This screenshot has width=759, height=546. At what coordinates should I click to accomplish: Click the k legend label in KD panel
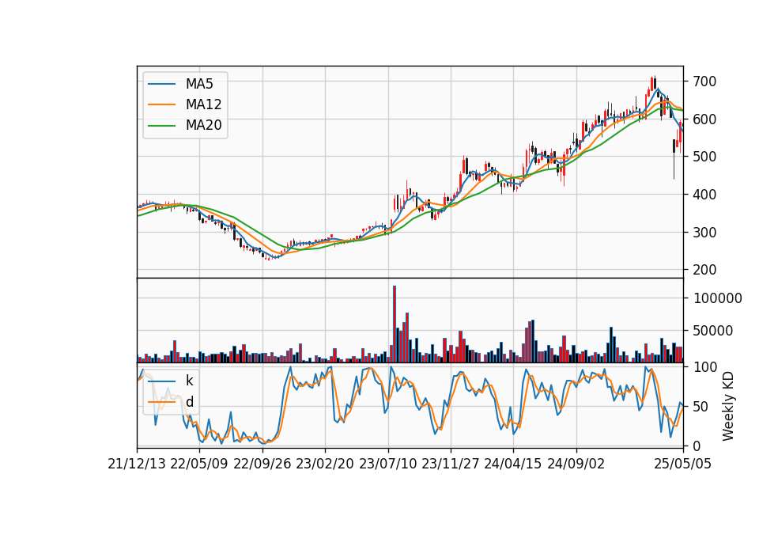point(189,381)
